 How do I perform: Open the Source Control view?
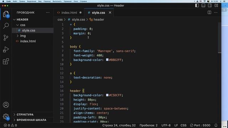tap(6, 38)
